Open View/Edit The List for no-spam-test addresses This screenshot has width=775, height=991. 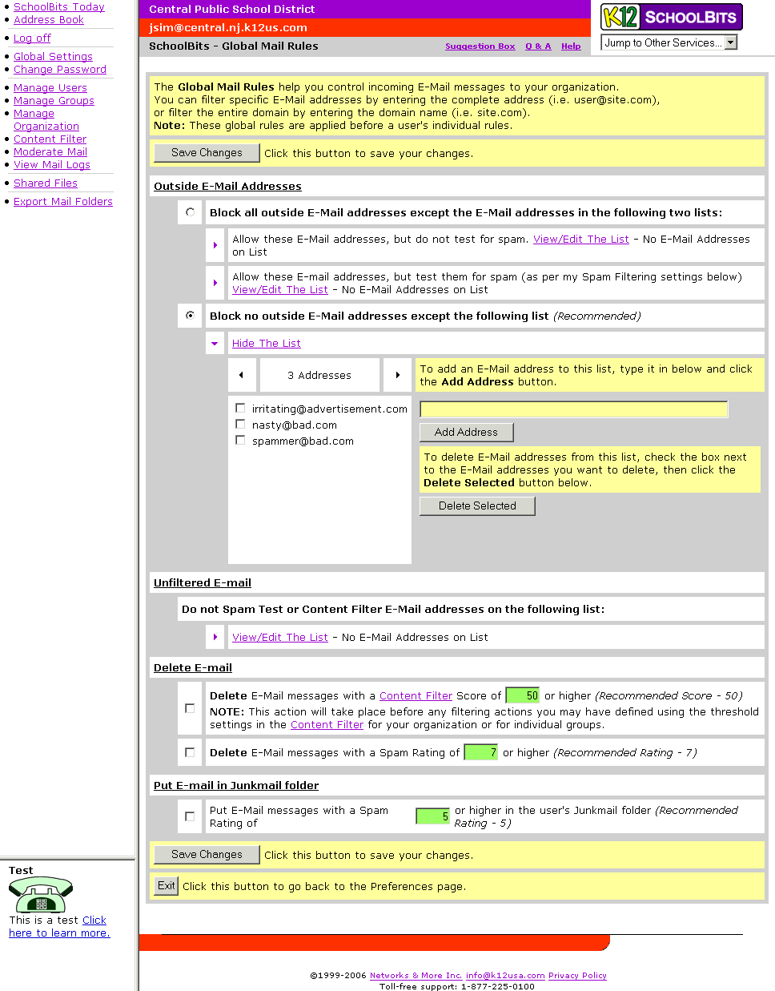(x=581, y=239)
